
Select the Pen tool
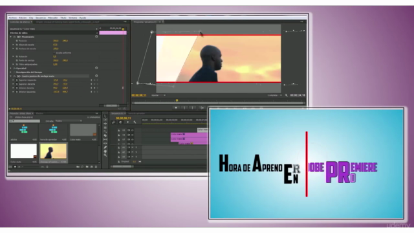[105, 147]
